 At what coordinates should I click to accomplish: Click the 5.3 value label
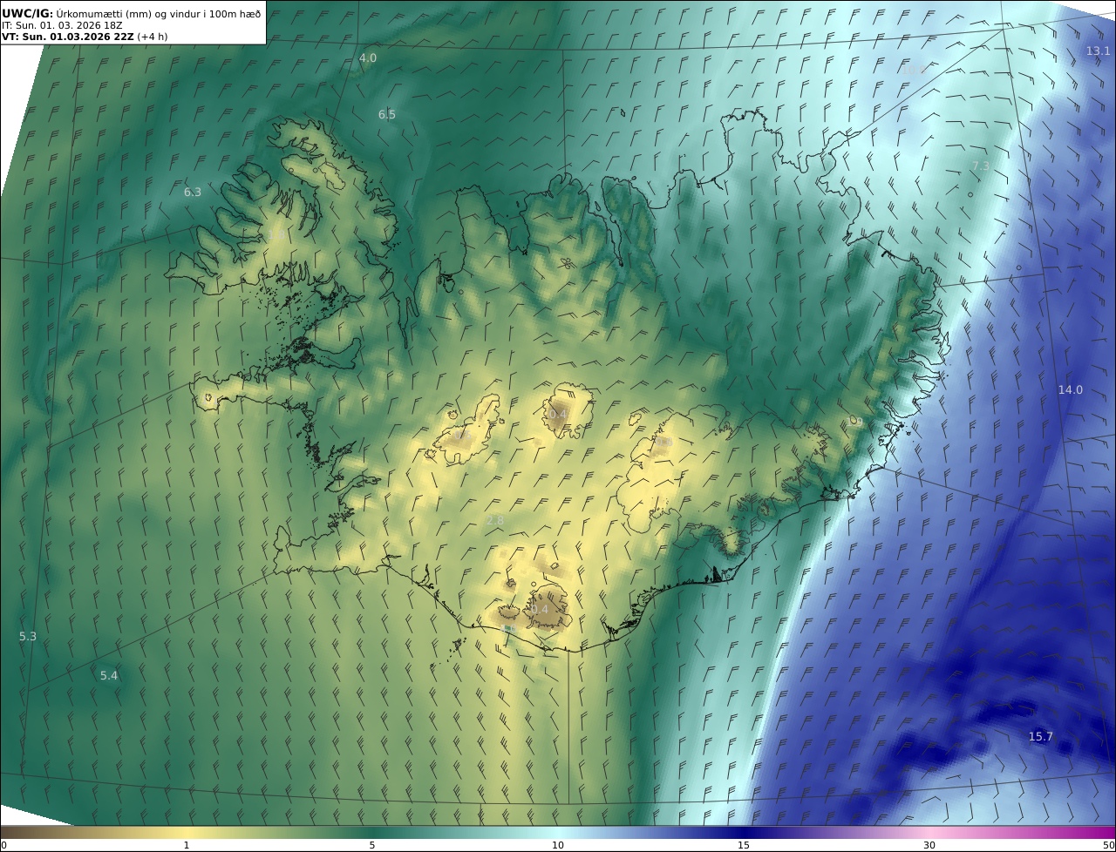28,637
